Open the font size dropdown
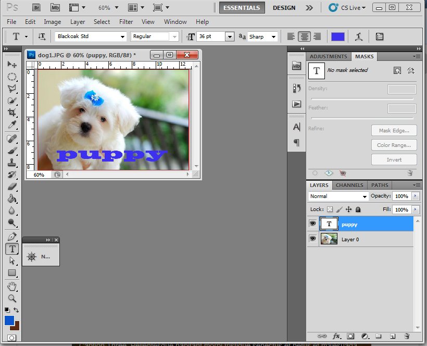The width and height of the screenshot is (427, 346). tap(230, 36)
